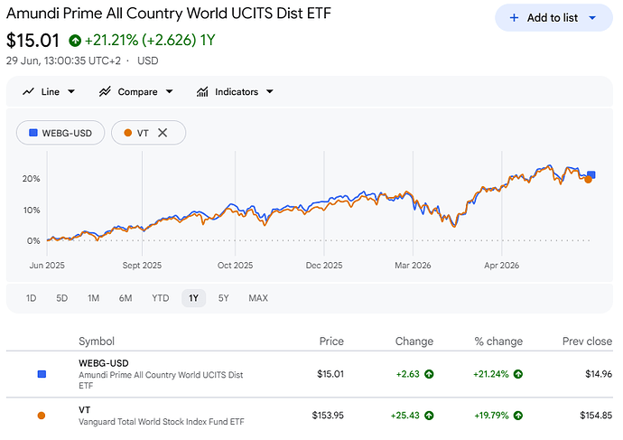The height and width of the screenshot is (440, 623).
Task: Click the Price column header
Action: pyautogui.click(x=331, y=342)
